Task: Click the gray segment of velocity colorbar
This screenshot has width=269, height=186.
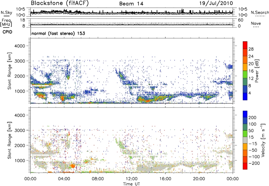Action: tap(245, 140)
